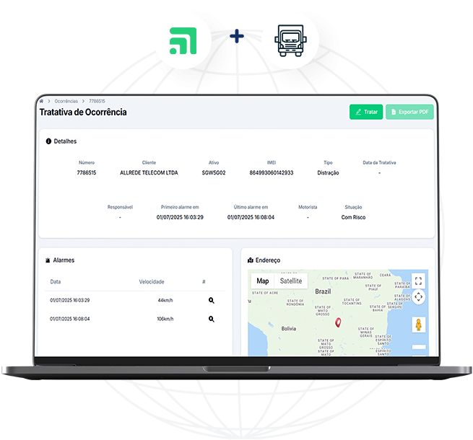Click the IMEI value 864993060142933

pos(272,172)
